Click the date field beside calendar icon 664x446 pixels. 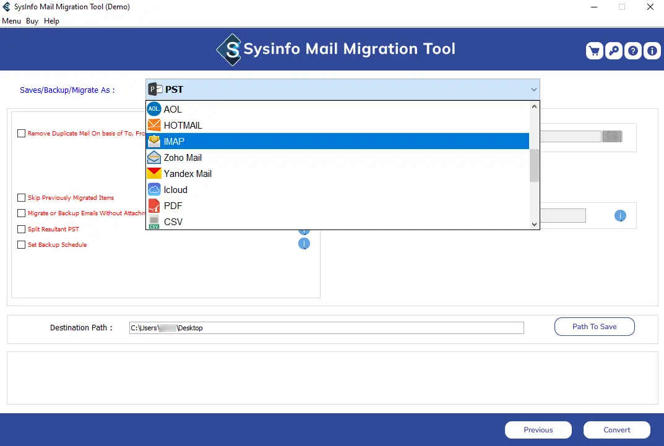coord(571,136)
